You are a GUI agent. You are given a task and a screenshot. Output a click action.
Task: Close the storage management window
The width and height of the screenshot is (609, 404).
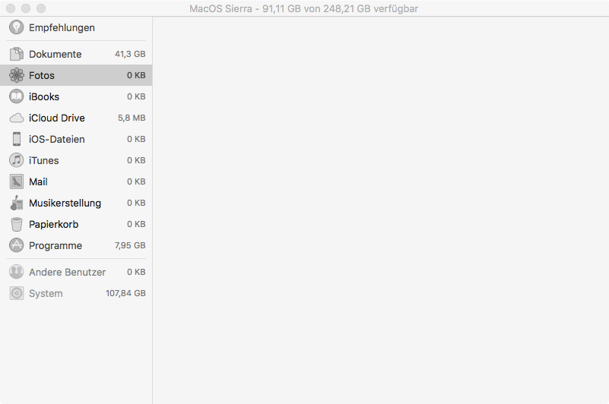click(11, 8)
